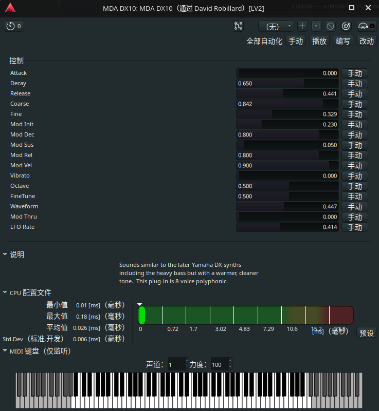Increase the 声道 channel stepper
Screen dimensions: 379x411
tap(187, 361)
